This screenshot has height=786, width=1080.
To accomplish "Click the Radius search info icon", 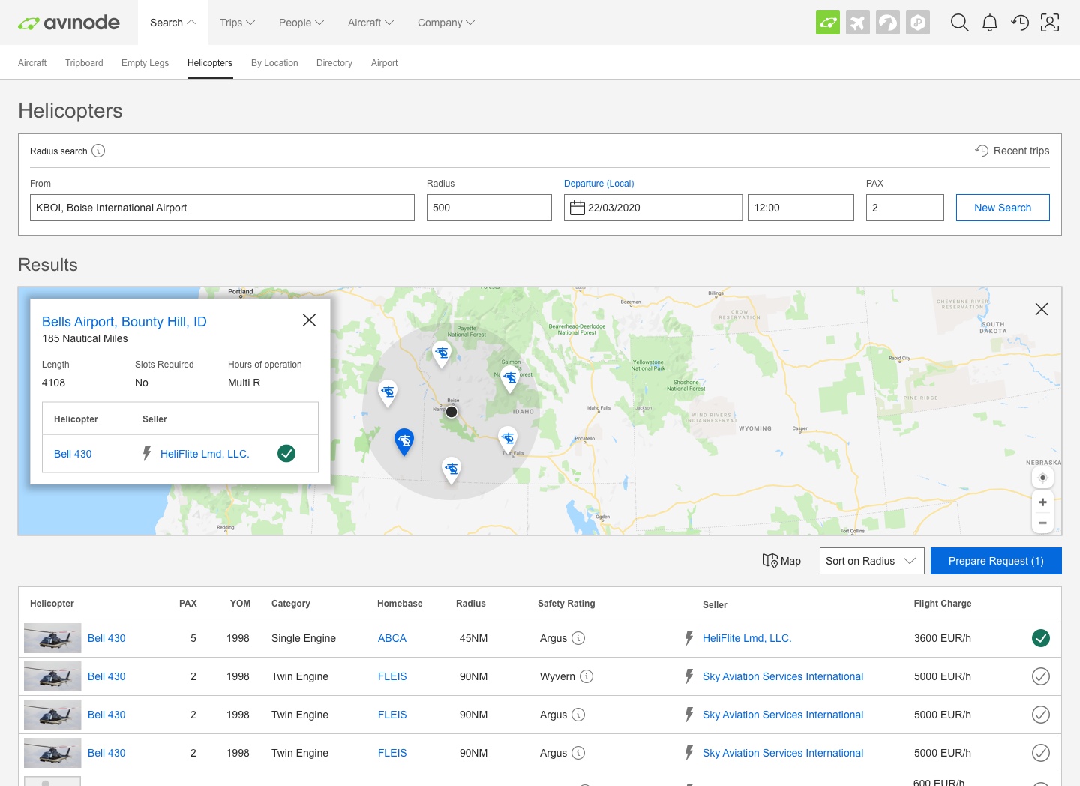I will pos(98,151).
